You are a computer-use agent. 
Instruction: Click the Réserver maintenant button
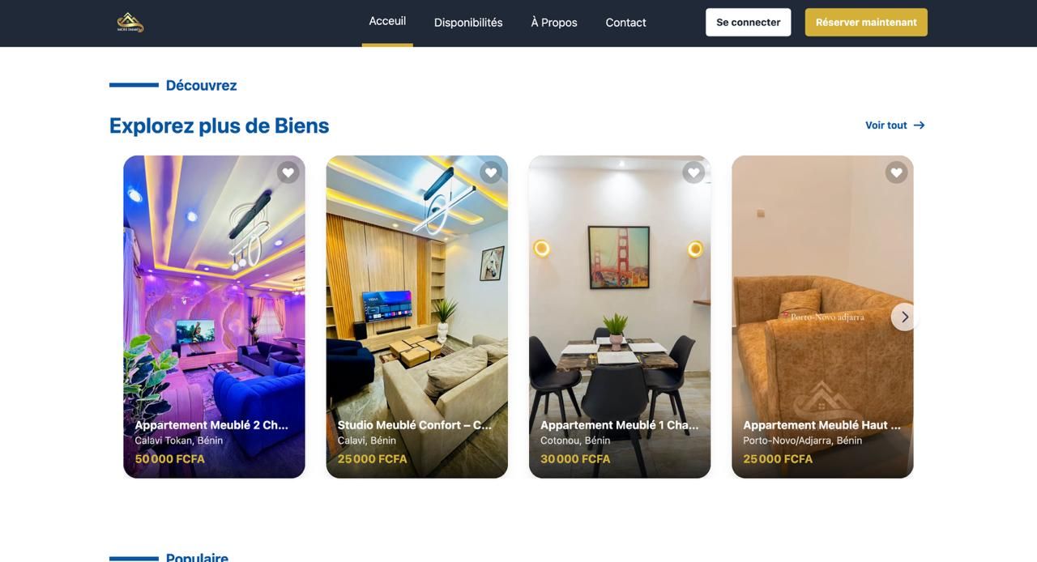[x=866, y=23]
